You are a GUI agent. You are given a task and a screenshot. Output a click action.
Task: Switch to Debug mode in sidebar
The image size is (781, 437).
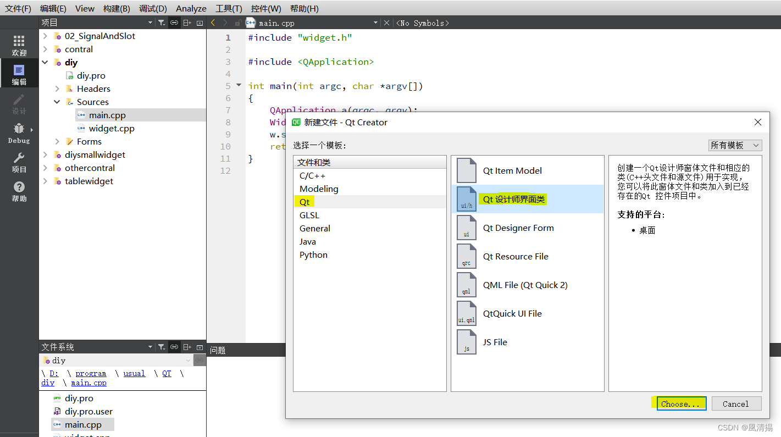[19, 133]
